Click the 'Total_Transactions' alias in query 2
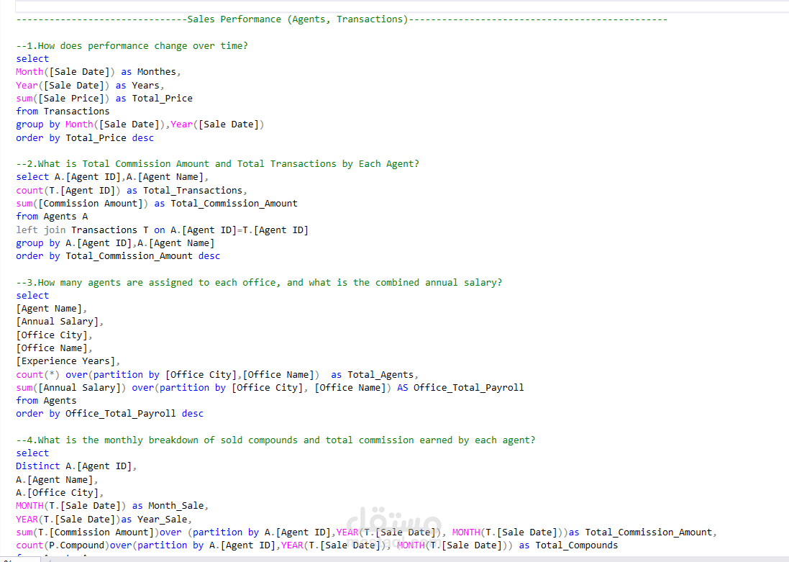 click(x=192, y=191)
